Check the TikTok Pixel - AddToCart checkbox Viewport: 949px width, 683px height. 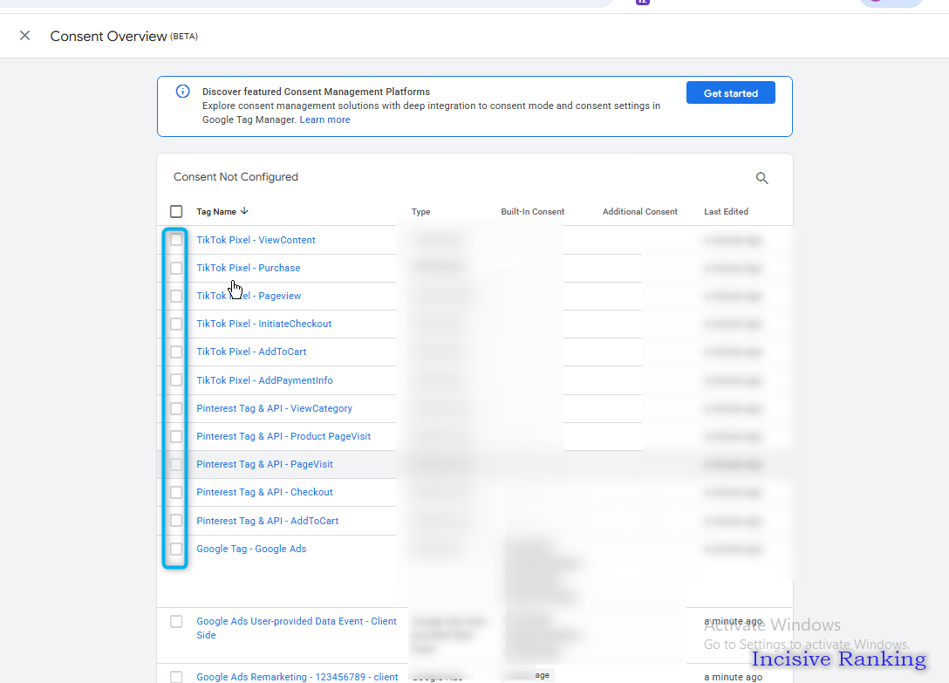click(176, 352)
